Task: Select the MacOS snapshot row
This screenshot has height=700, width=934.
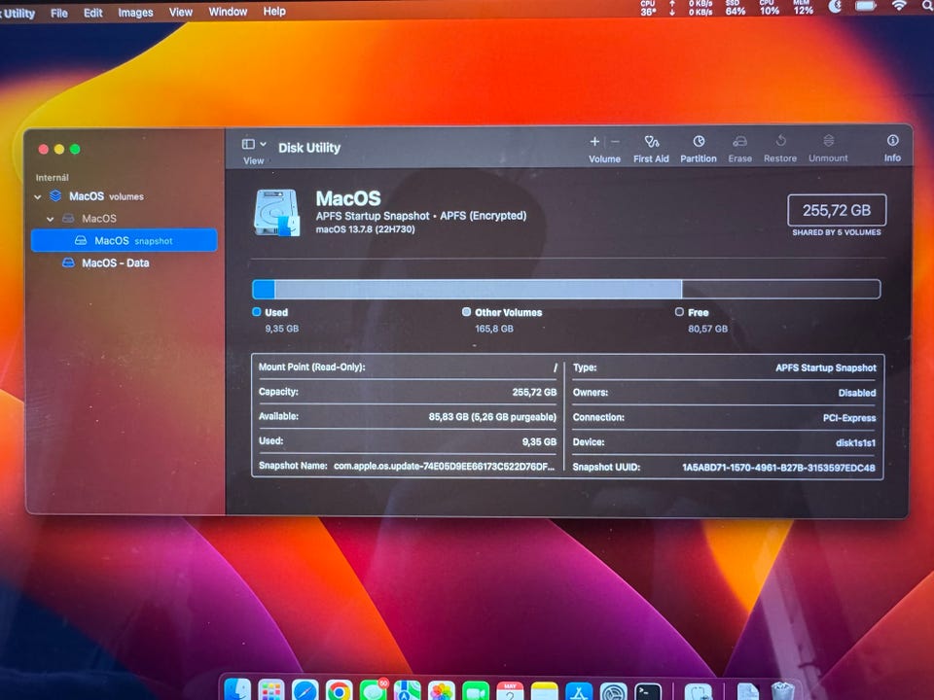Action: 124,240
